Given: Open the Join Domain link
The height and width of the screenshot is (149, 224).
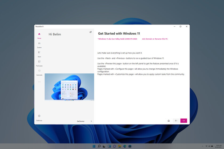Looking at the screenshot, I should pyautogui.click(x=147, y=39).
